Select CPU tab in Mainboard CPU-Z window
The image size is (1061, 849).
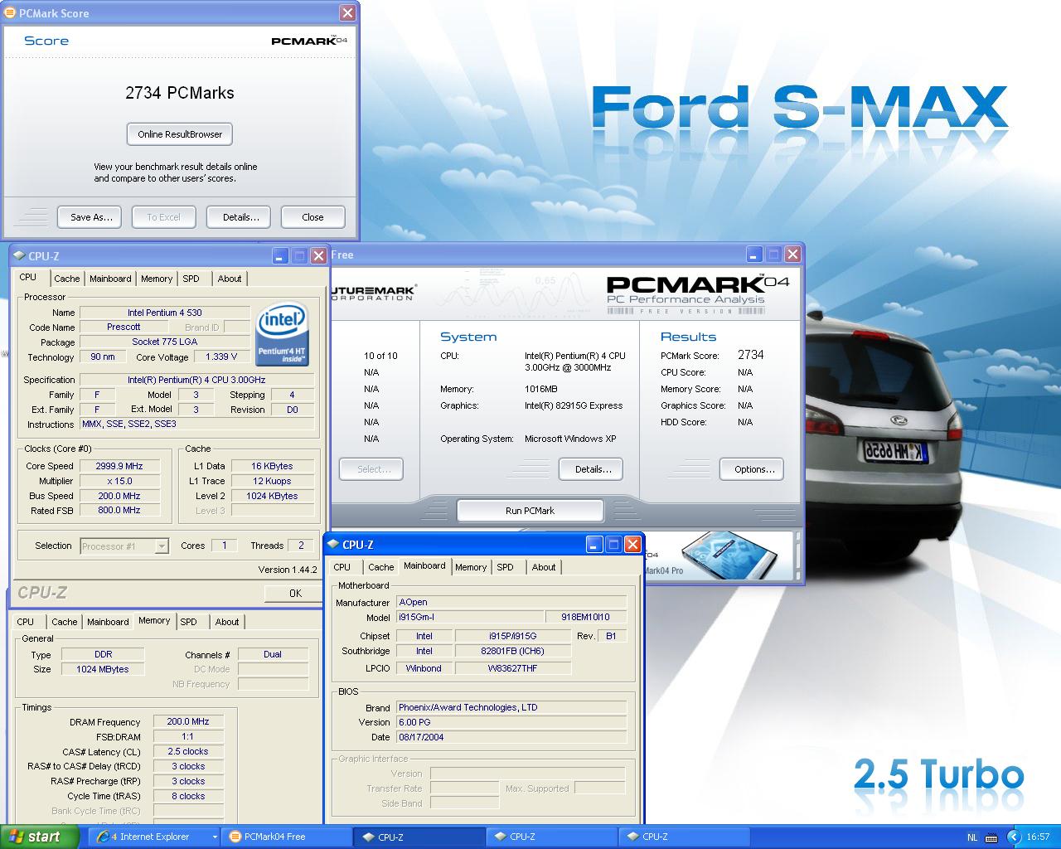342,567
